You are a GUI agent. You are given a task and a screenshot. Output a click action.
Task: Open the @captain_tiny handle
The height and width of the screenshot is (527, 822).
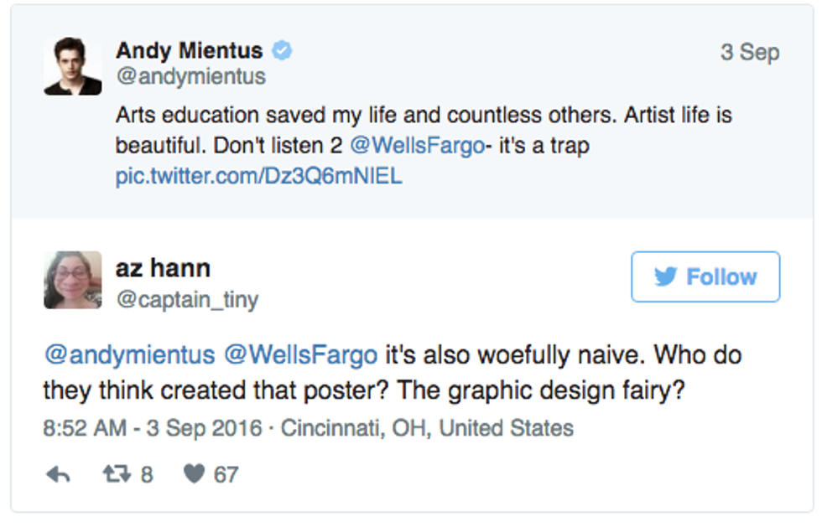(x=187, y=299)
